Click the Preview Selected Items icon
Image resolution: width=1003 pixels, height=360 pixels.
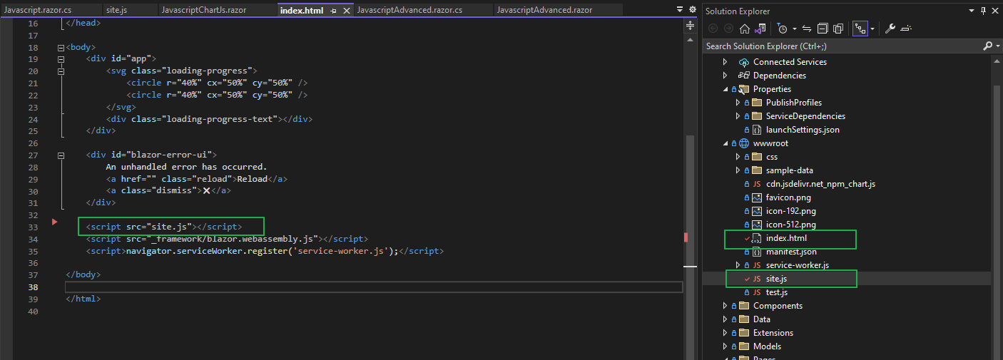pos(906,29)
